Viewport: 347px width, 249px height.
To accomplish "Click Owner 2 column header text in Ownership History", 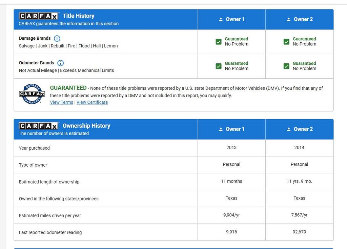I will coord(303,129).
